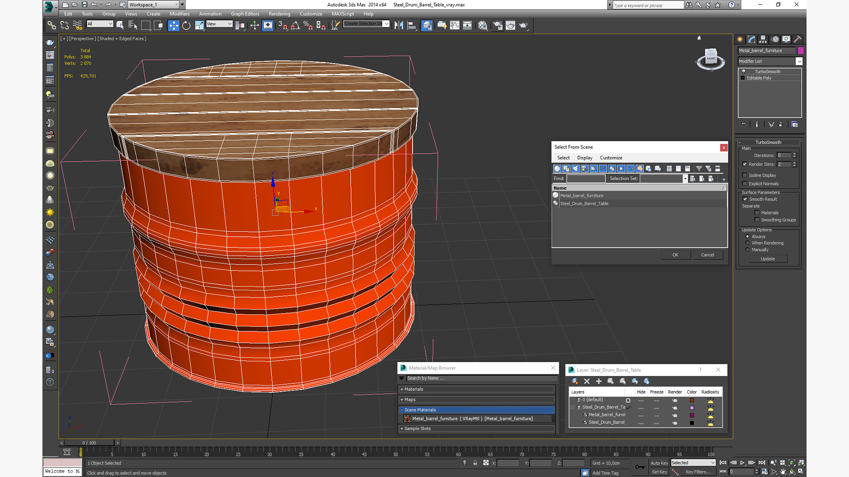Screen dimensions: 849x477
Task: Toggle the Angle Snap icon
Action: pyautogui.click(x=295, y=26)
